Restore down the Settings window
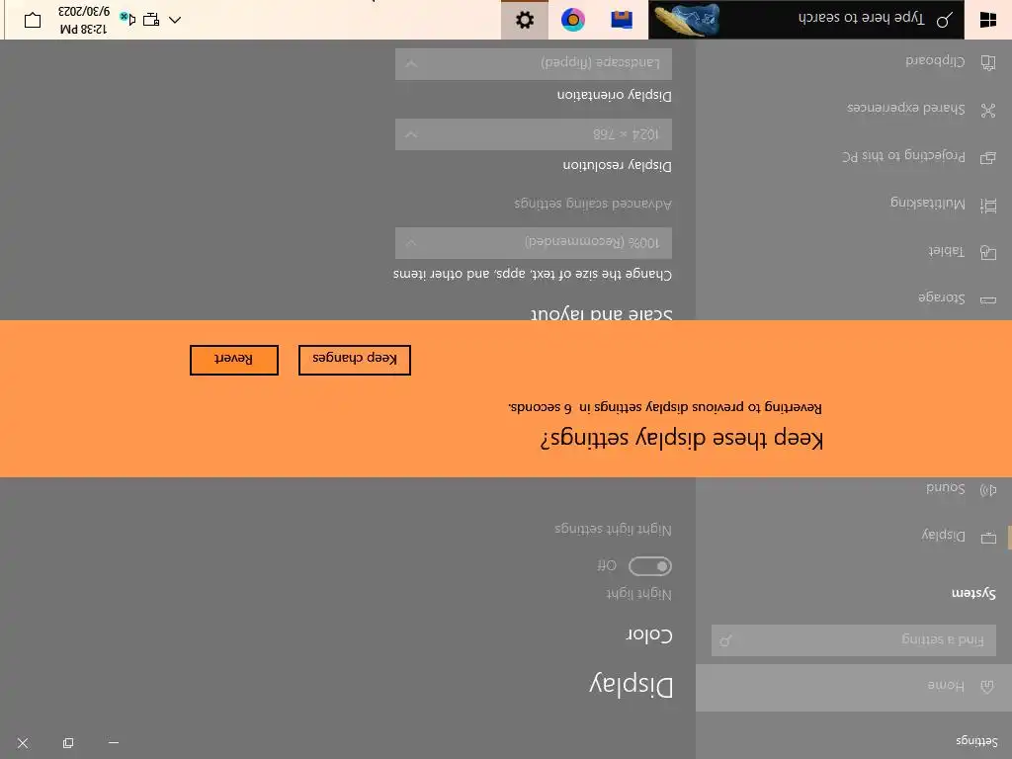Viewport: 1012px width, 759px height. click(x=68, y=743)
